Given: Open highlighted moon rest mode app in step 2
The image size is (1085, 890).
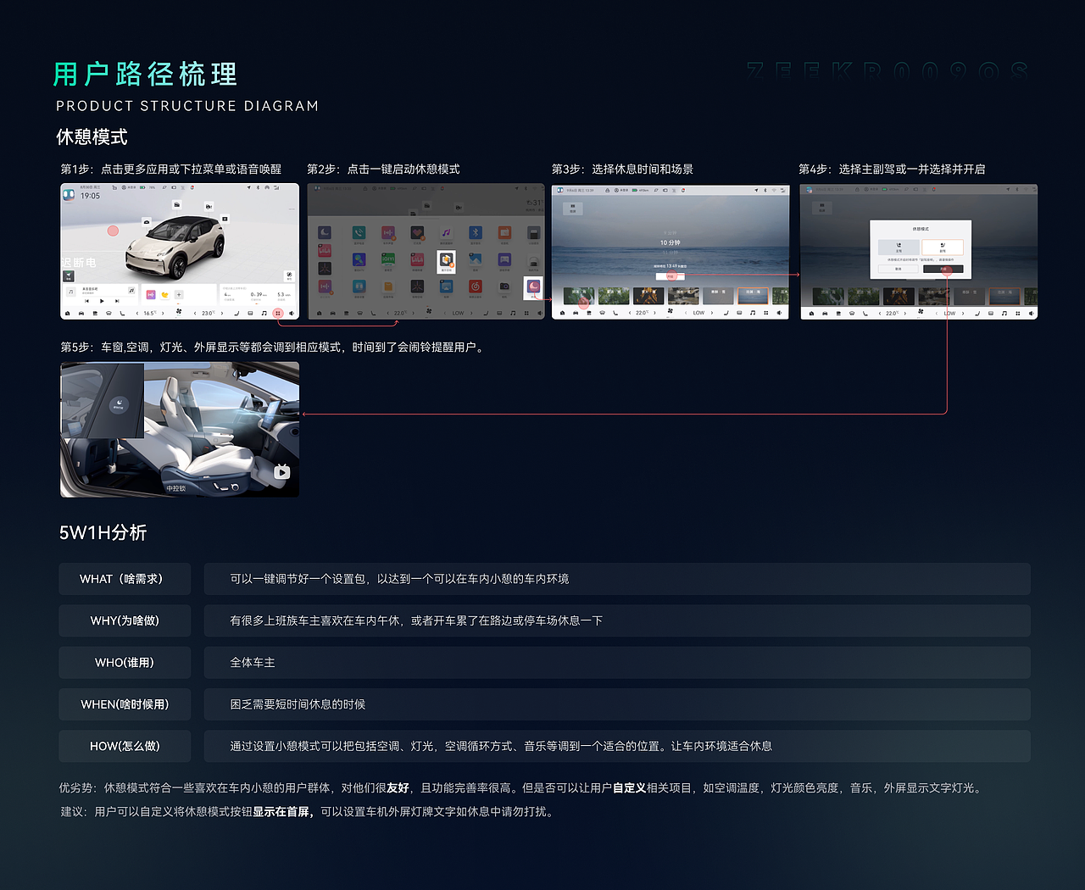Looking at the screenshot, I should 533,286.
